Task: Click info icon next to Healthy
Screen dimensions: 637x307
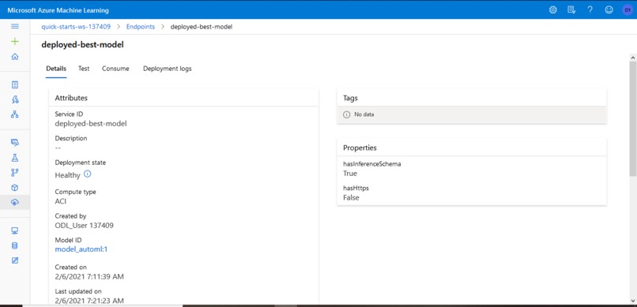Action: click(88, 174)
